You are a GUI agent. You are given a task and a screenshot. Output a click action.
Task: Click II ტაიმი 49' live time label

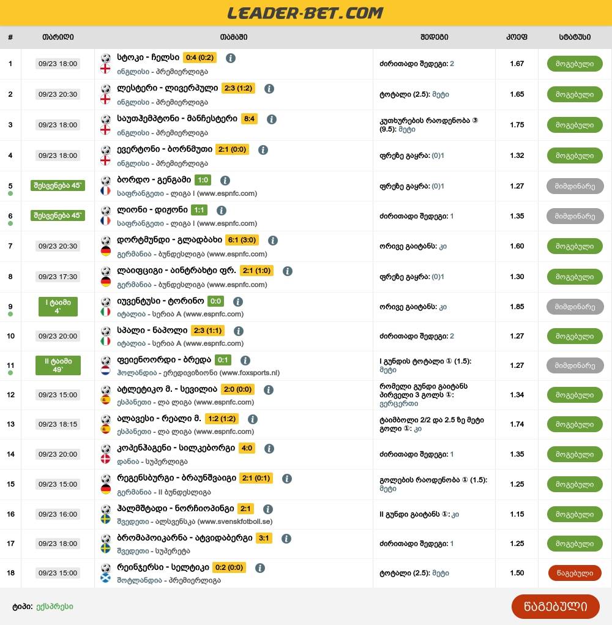click(x=58, y=365)
